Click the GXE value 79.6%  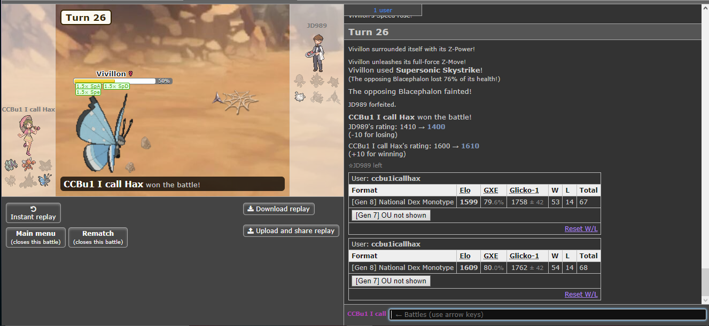click(x=494, y=202)
